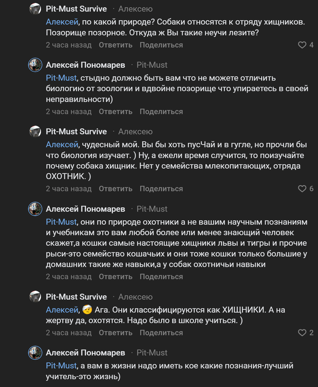Open the Pit-Must mention before "стыдно должно быть"
The width and height of the screenshot is (318, 387).
pos(61,78)
